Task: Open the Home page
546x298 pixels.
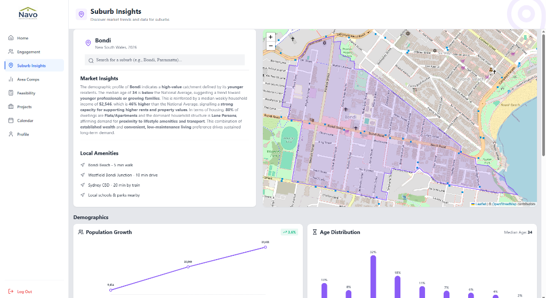Action: click(34, 38)
